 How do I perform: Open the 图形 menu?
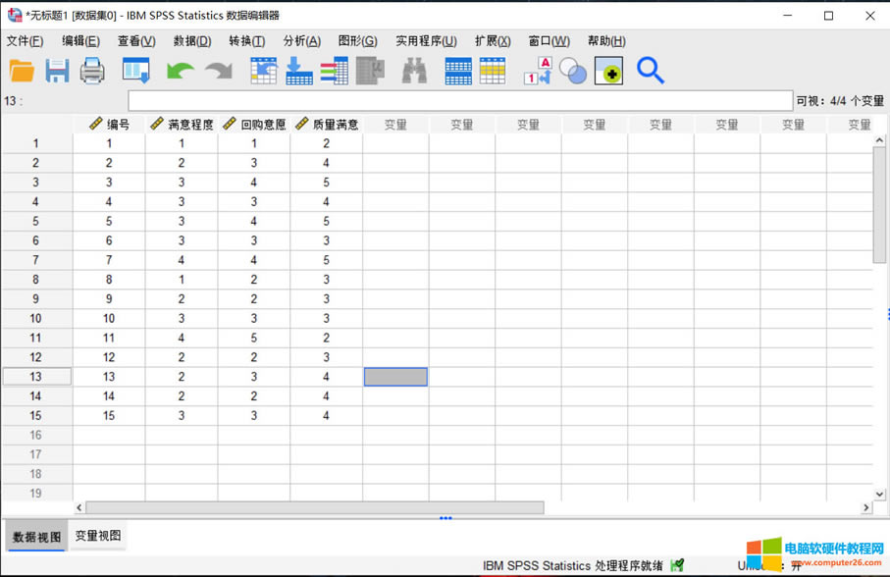tap(356, 41)
